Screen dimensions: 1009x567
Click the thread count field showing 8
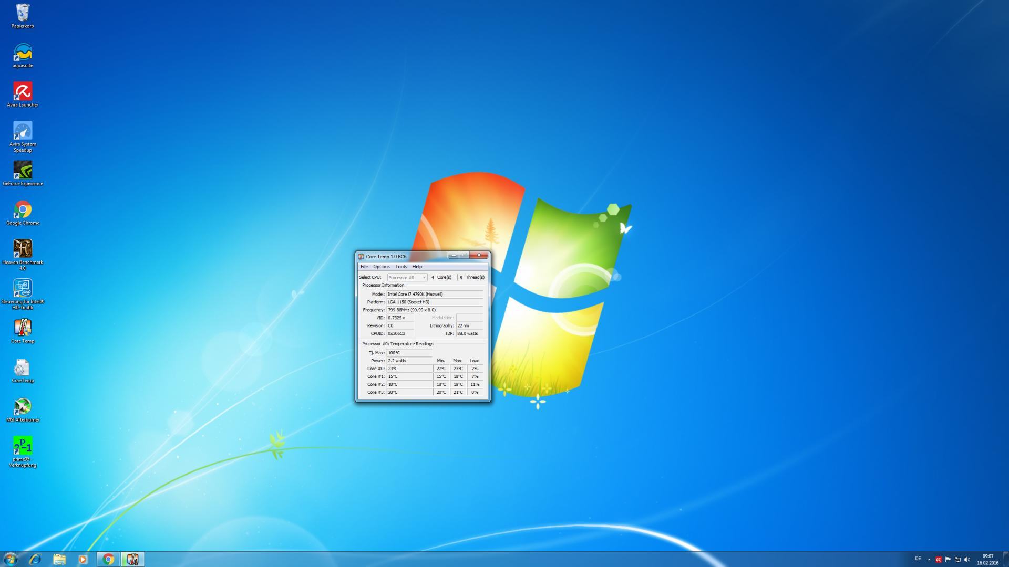[461, 277]
